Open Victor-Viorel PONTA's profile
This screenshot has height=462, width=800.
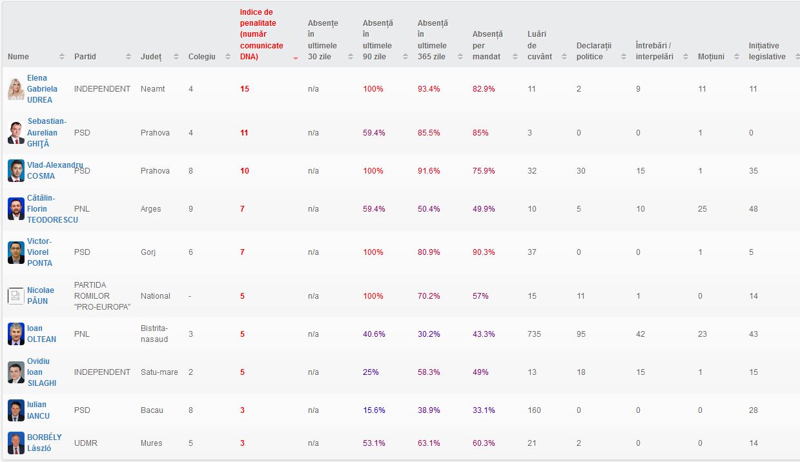coord(39,252)
